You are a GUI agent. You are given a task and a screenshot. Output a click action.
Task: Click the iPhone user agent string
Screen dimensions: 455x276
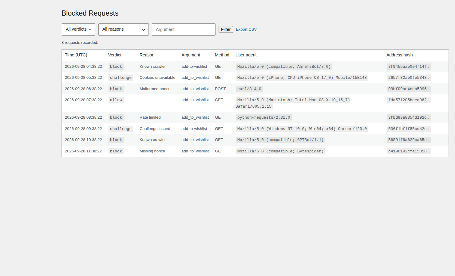click(302, 78)
